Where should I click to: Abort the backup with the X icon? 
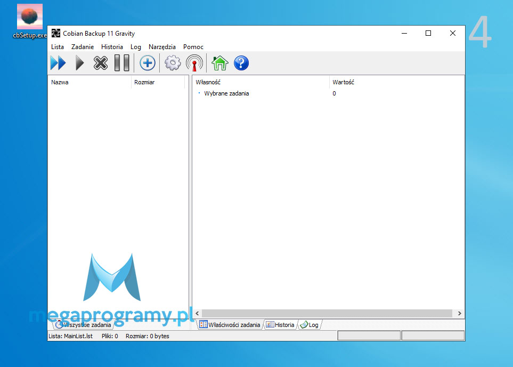pyautogui.click(x=101, y=63)
